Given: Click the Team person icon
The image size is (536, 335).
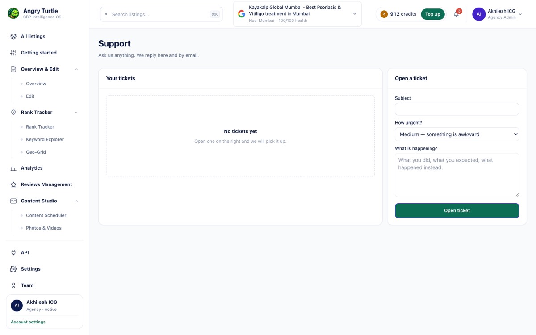Looking at the screenshot, I should [13, 285].
